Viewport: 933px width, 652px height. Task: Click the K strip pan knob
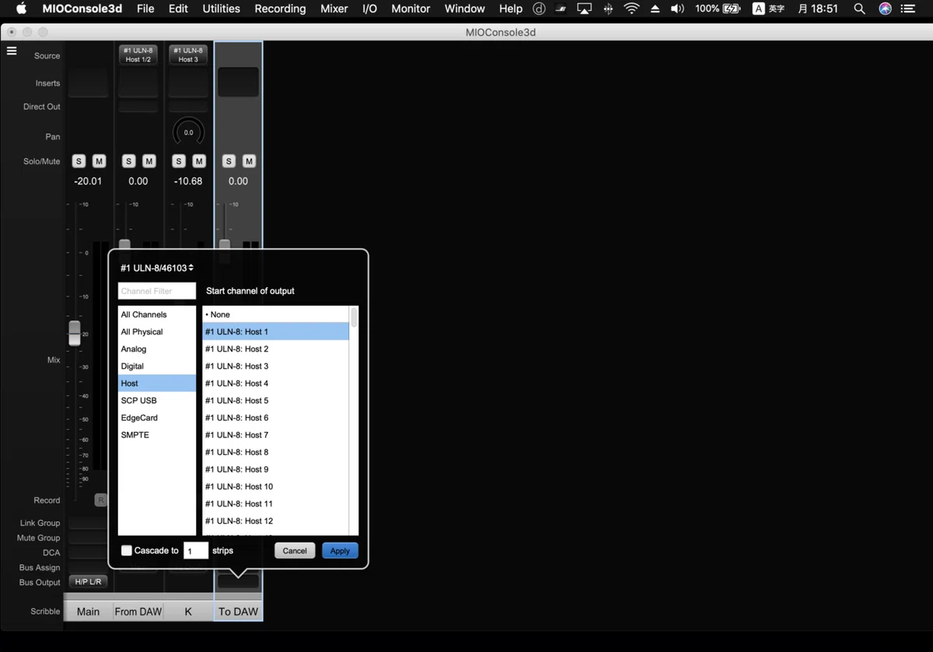[188, 132]
